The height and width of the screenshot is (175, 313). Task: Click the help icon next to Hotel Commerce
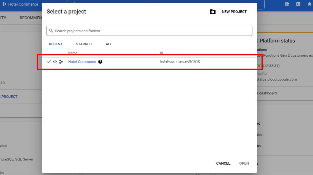100,62
